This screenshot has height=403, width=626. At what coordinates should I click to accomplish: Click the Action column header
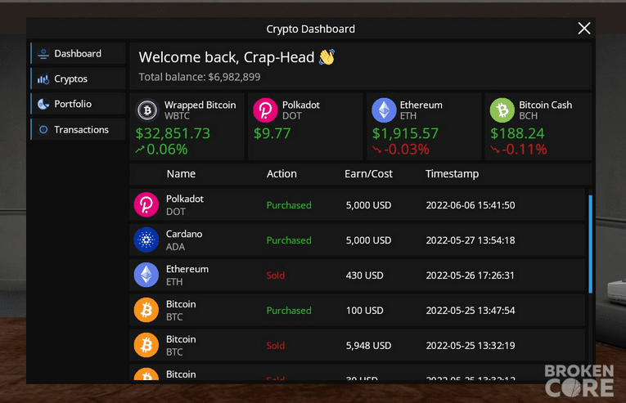pos(281,174)
